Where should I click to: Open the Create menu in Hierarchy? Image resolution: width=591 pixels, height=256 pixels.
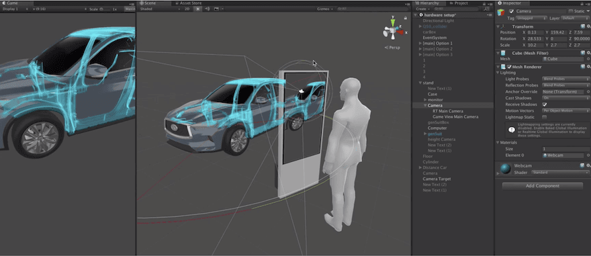click(422, 9)
